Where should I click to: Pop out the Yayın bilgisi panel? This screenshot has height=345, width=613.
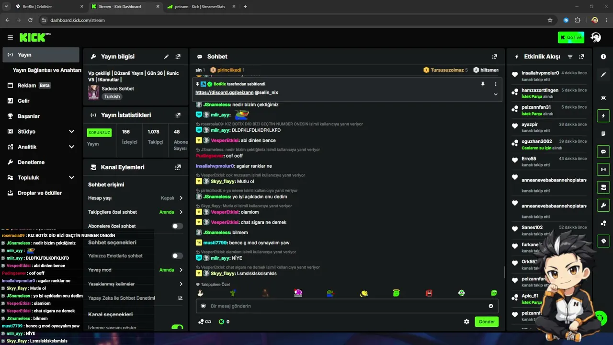178,57
